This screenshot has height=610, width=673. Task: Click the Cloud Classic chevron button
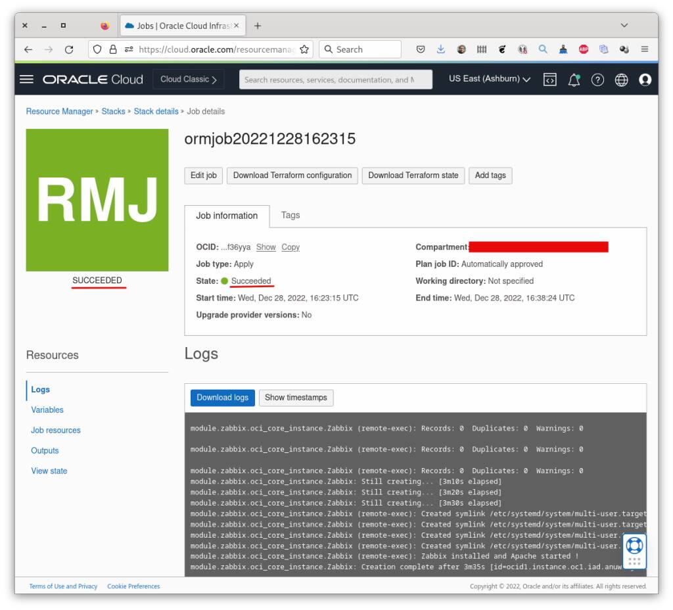point(189,80)
